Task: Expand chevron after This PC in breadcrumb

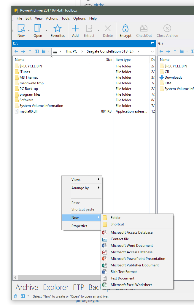Action: coord(82,51)
